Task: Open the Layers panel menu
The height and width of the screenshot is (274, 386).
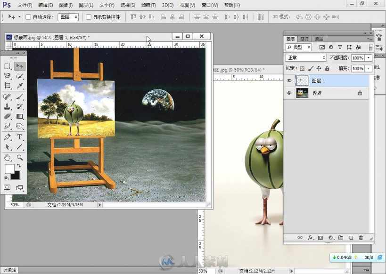Action: [x=370, y=39]
